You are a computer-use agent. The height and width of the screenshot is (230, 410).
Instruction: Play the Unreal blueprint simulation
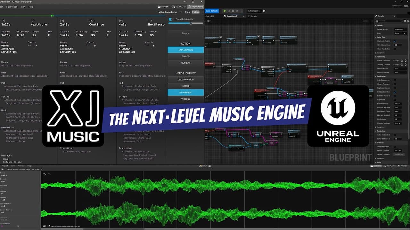pos(225,11)
